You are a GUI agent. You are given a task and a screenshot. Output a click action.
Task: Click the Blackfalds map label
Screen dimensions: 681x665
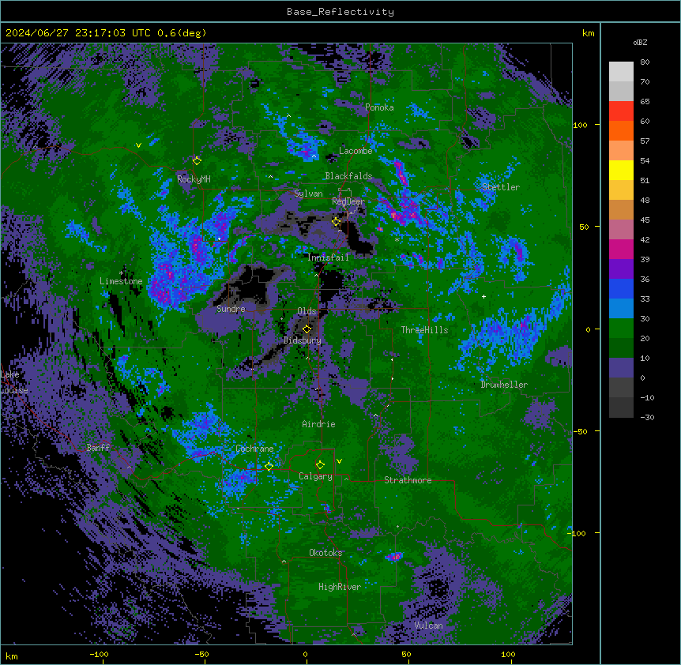pyautogui.click(x=348, y=176)
